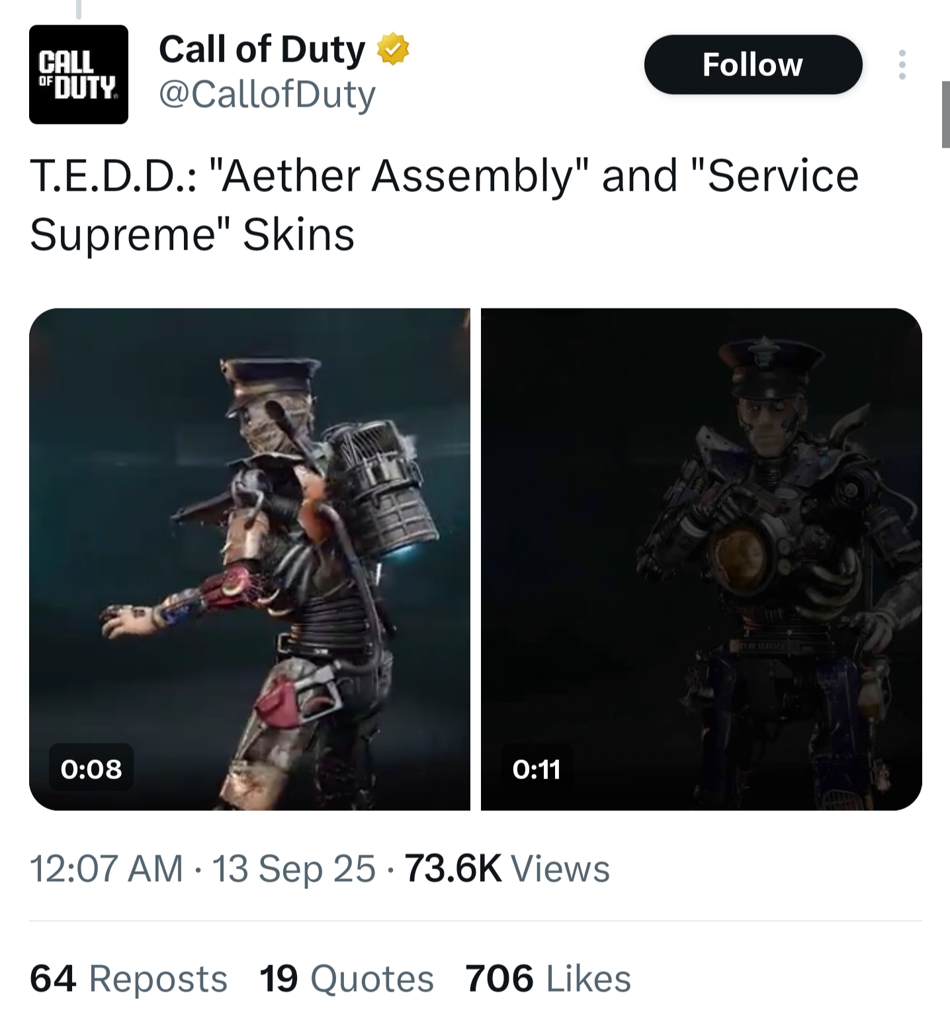Click the 0:11 video duration badge

(x=537, y=769)
